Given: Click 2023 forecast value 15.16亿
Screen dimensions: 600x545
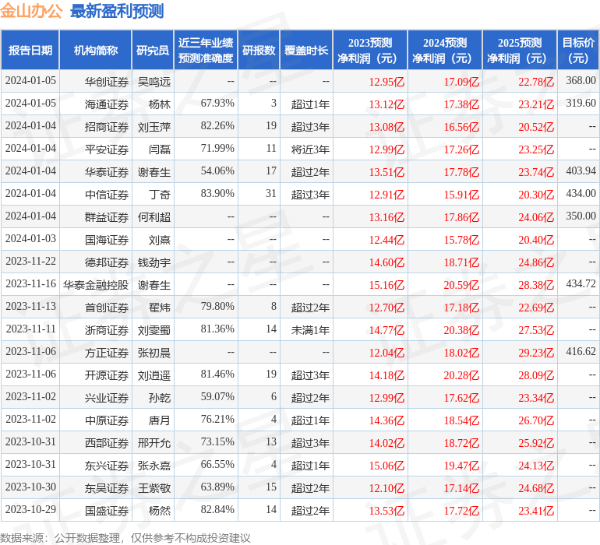Looking at the screenshot, I should tap(386, 285).
